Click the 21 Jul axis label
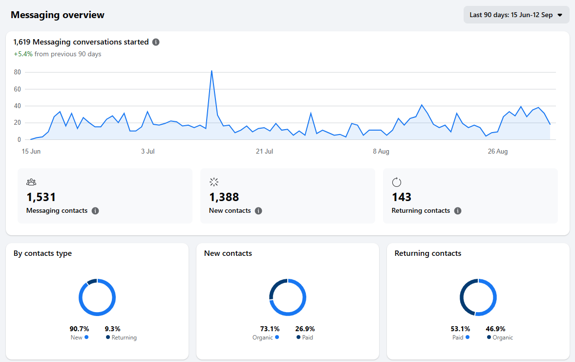 (x=264, y=151)
